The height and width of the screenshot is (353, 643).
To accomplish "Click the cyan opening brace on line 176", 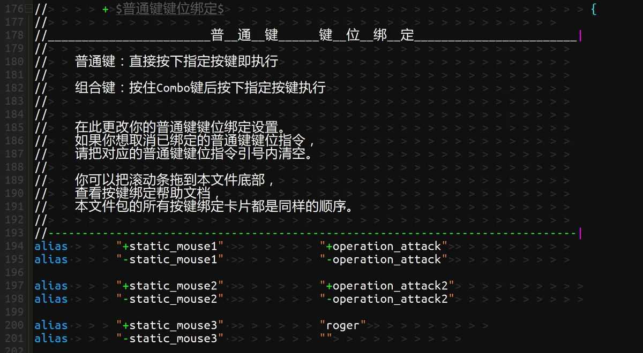I will pos(594,9).
